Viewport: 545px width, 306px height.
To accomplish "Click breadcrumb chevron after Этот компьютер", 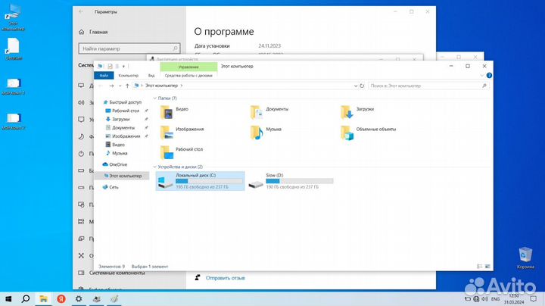I will click(x=182, y=86).
